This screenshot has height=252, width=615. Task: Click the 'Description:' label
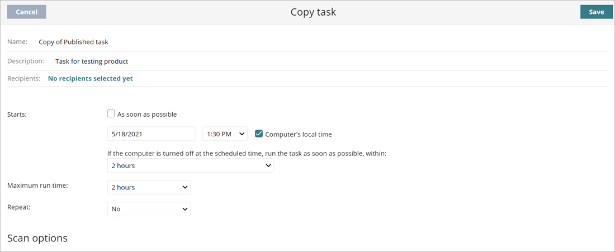click(26, 61)
